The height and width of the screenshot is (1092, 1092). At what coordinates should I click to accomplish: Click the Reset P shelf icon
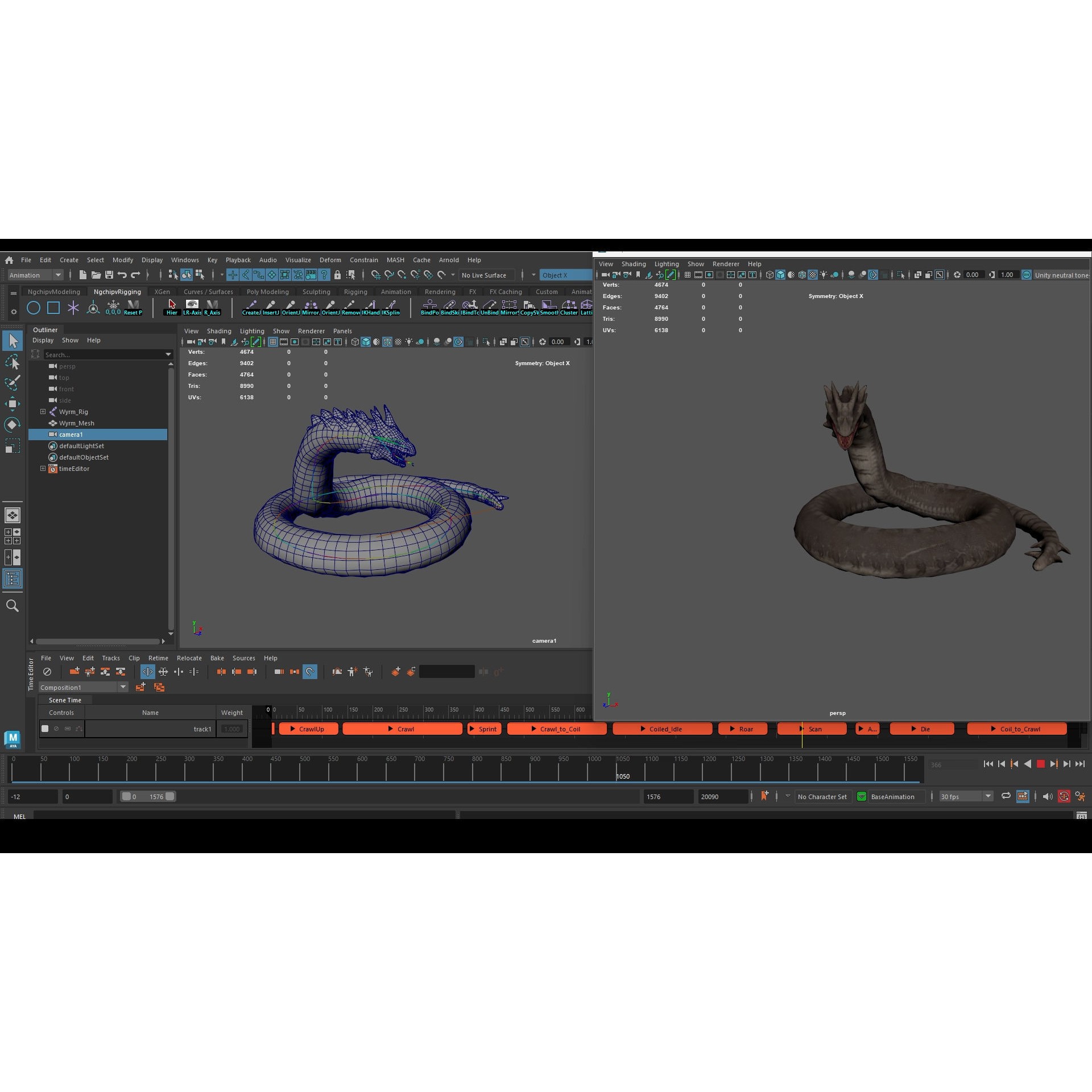133,307
